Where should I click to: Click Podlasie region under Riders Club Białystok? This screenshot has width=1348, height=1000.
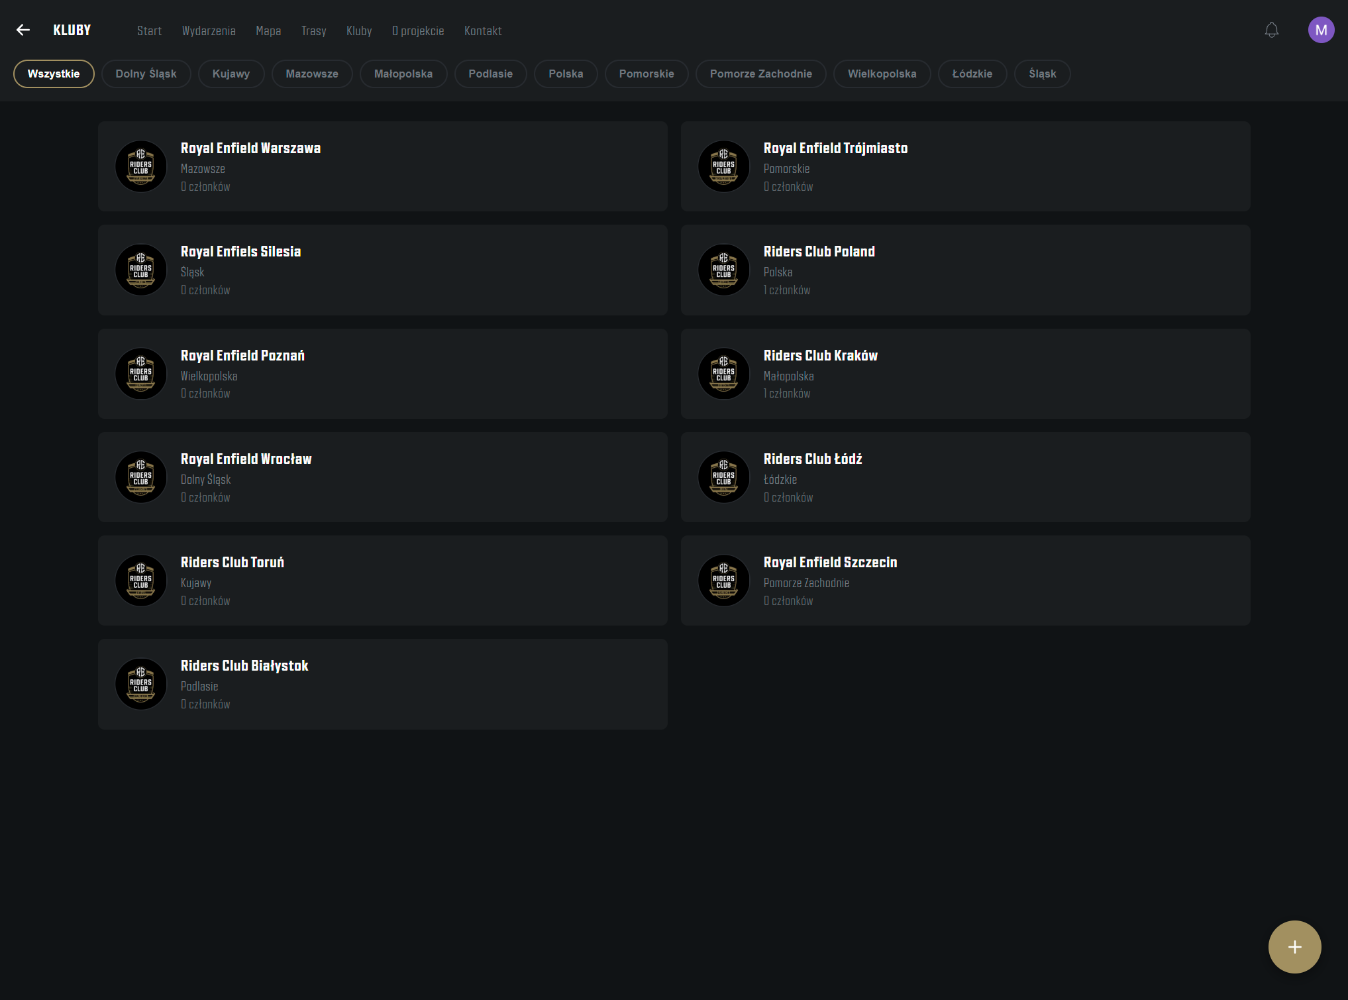pyautogui.click(x=199, y=687)
